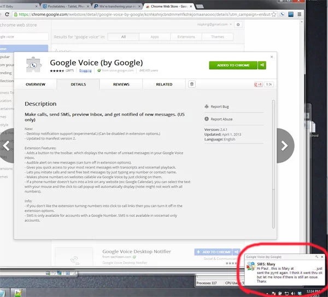Filter results by All
Image resolution: width=328 pixels, height=297 pixels.
click(x=124, y=37)
